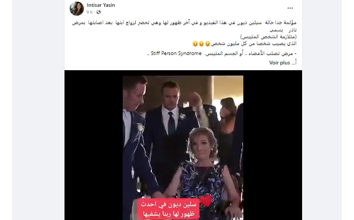Open the post via the 9 h timestamp
Viewport: 354px width, 220px height.
click(x=89, y=12)
